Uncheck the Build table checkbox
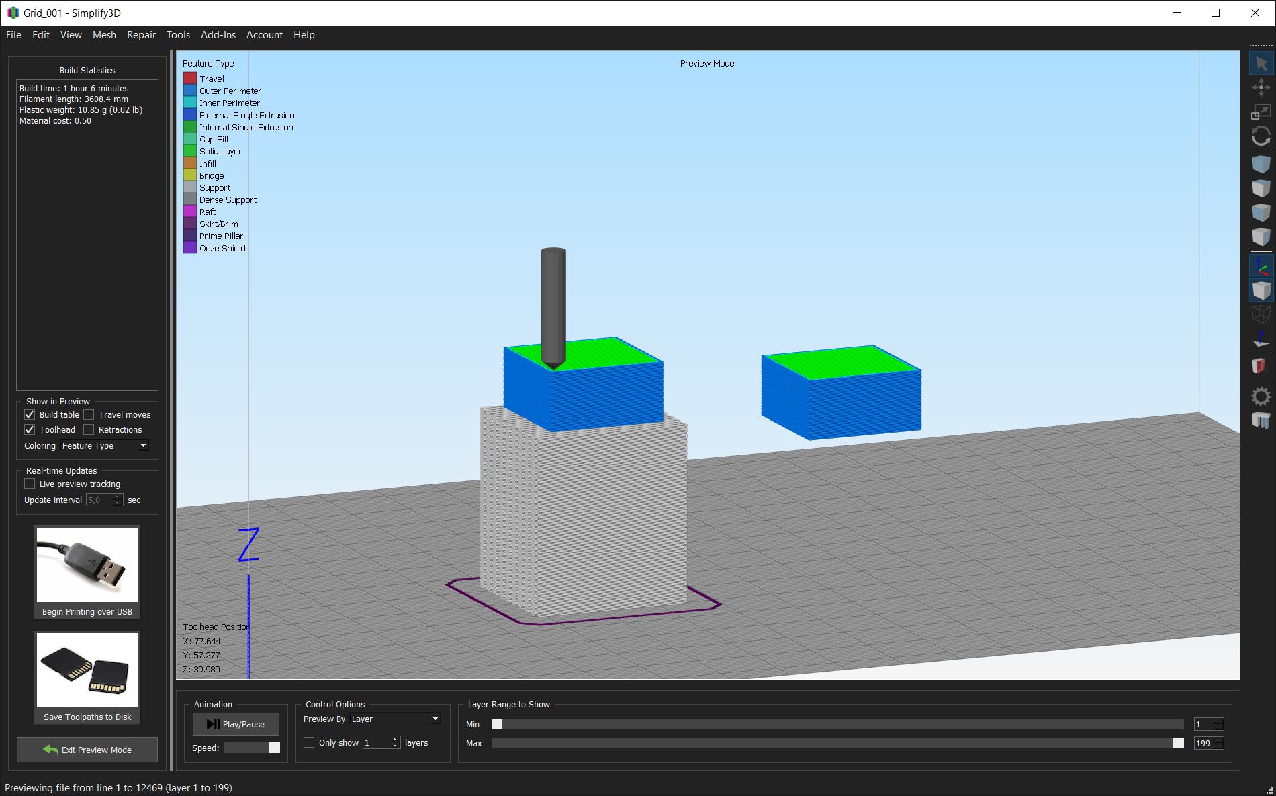Image resolution: width=1276 pixels, height=796 pixels. click(30, 414)
